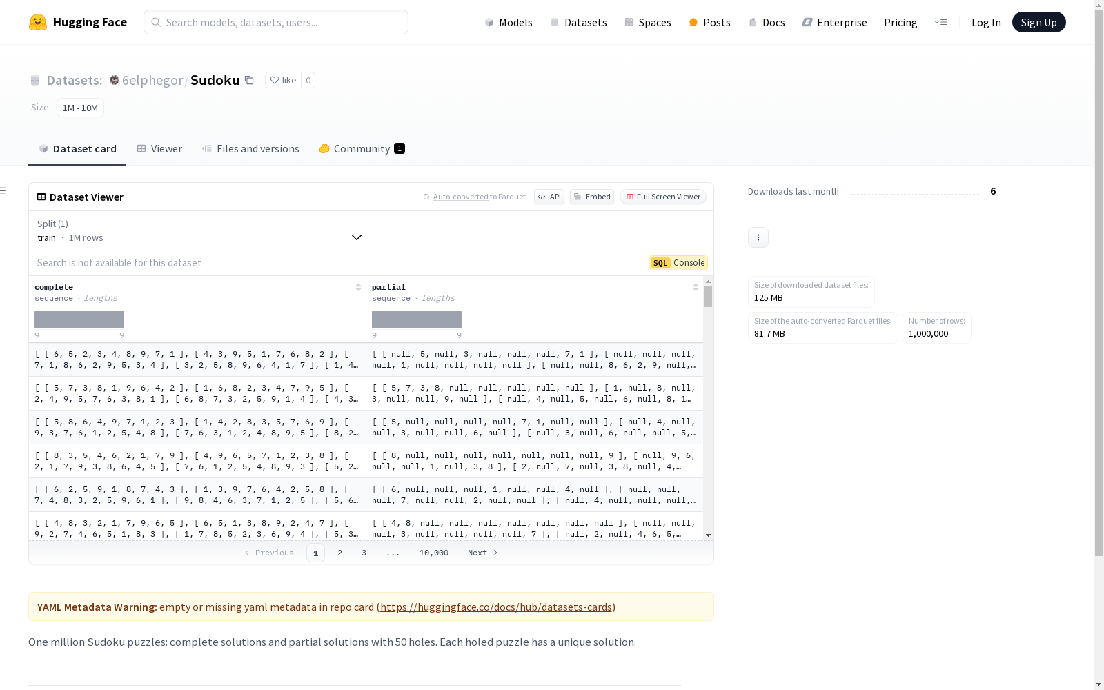This screenshot has height=690, width=1104.
Task: Open the SQL Console
Action: tap(678, 263)
